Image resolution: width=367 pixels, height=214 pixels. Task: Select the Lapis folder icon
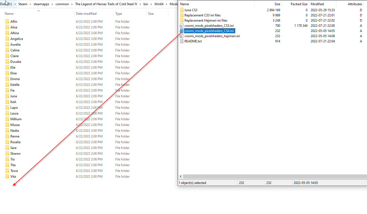(x=7, y=107)
